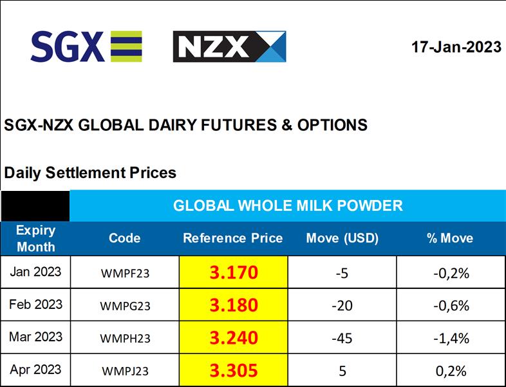
Task: Click the SGX logo
Action: (x=86, y=46)
